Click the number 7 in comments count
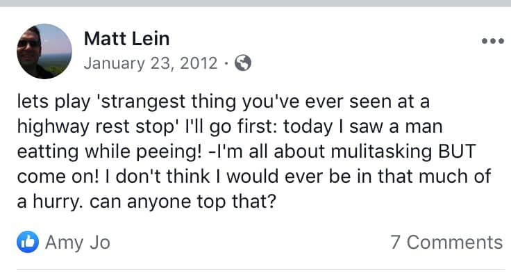 [395, 242]
